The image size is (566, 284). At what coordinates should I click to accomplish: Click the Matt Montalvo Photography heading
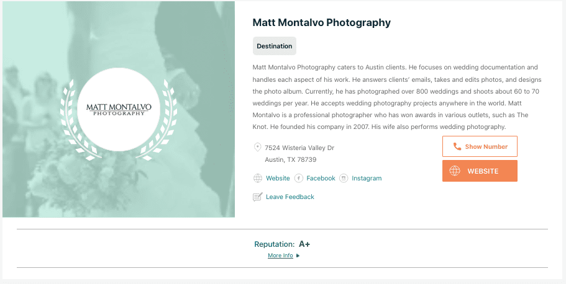[x=321, y=23]
